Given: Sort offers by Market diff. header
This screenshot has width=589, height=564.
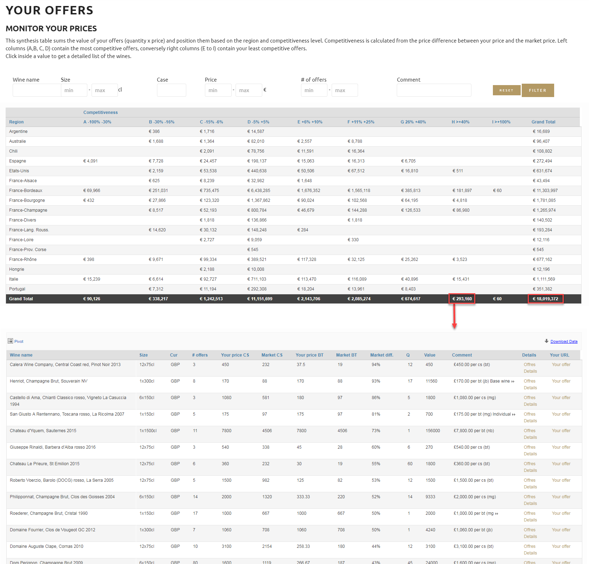Looking at the screenshot, I should tap(382, 355).
